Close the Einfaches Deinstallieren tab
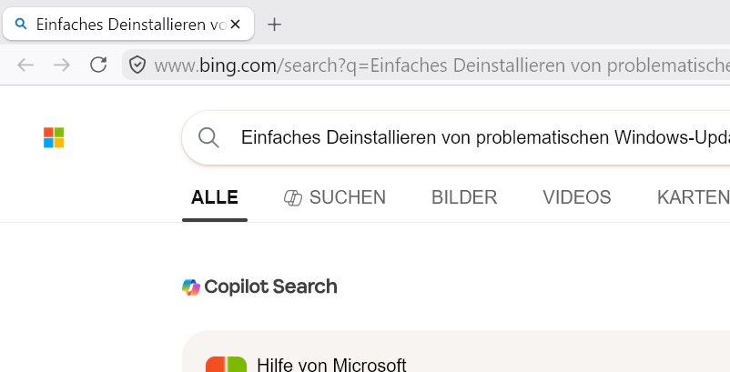The width and height of the screenshot is (730, 372). pyautogui.click(x=236, y=25)
